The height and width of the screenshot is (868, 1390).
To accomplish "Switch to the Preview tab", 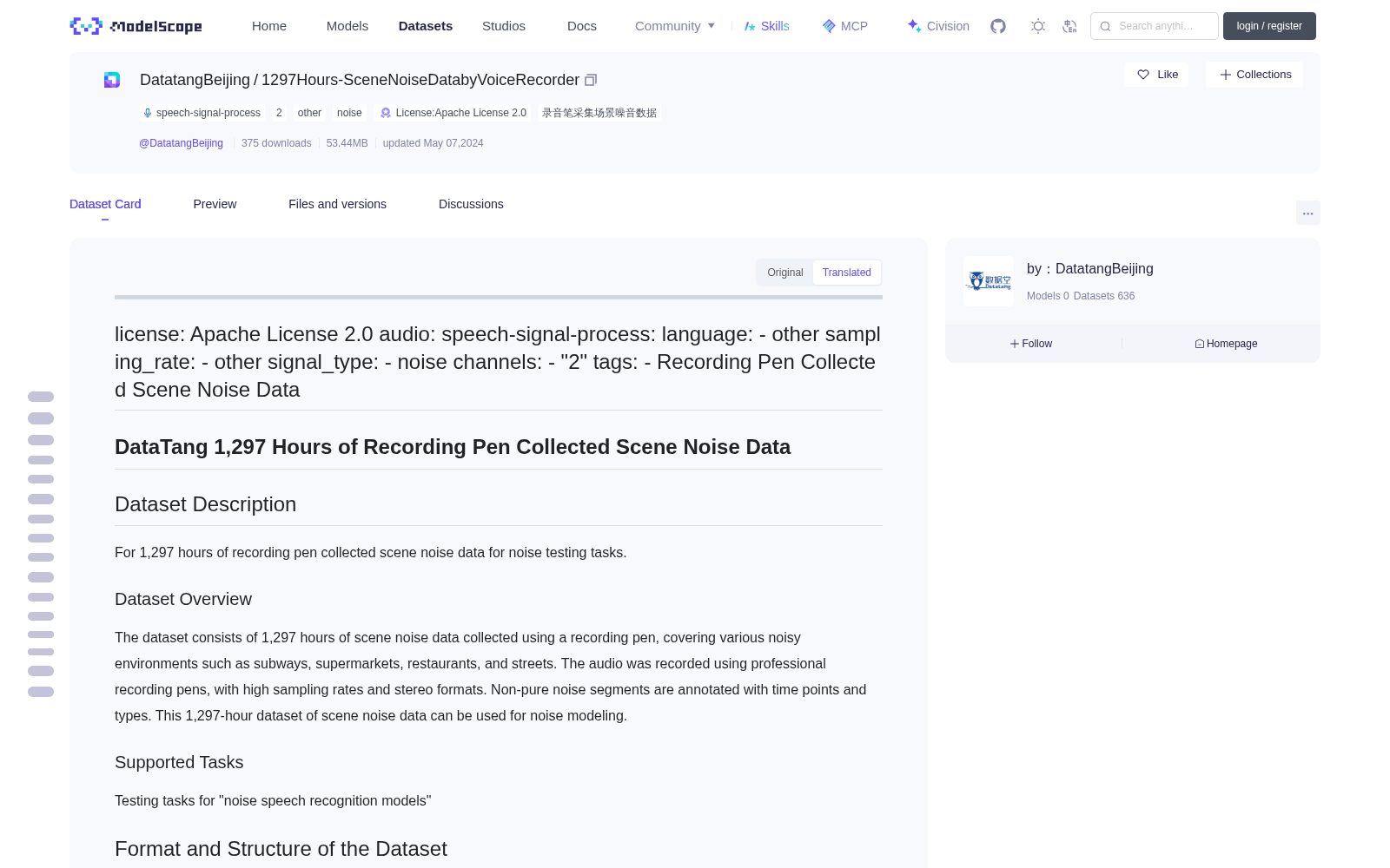I will point(215,204).
